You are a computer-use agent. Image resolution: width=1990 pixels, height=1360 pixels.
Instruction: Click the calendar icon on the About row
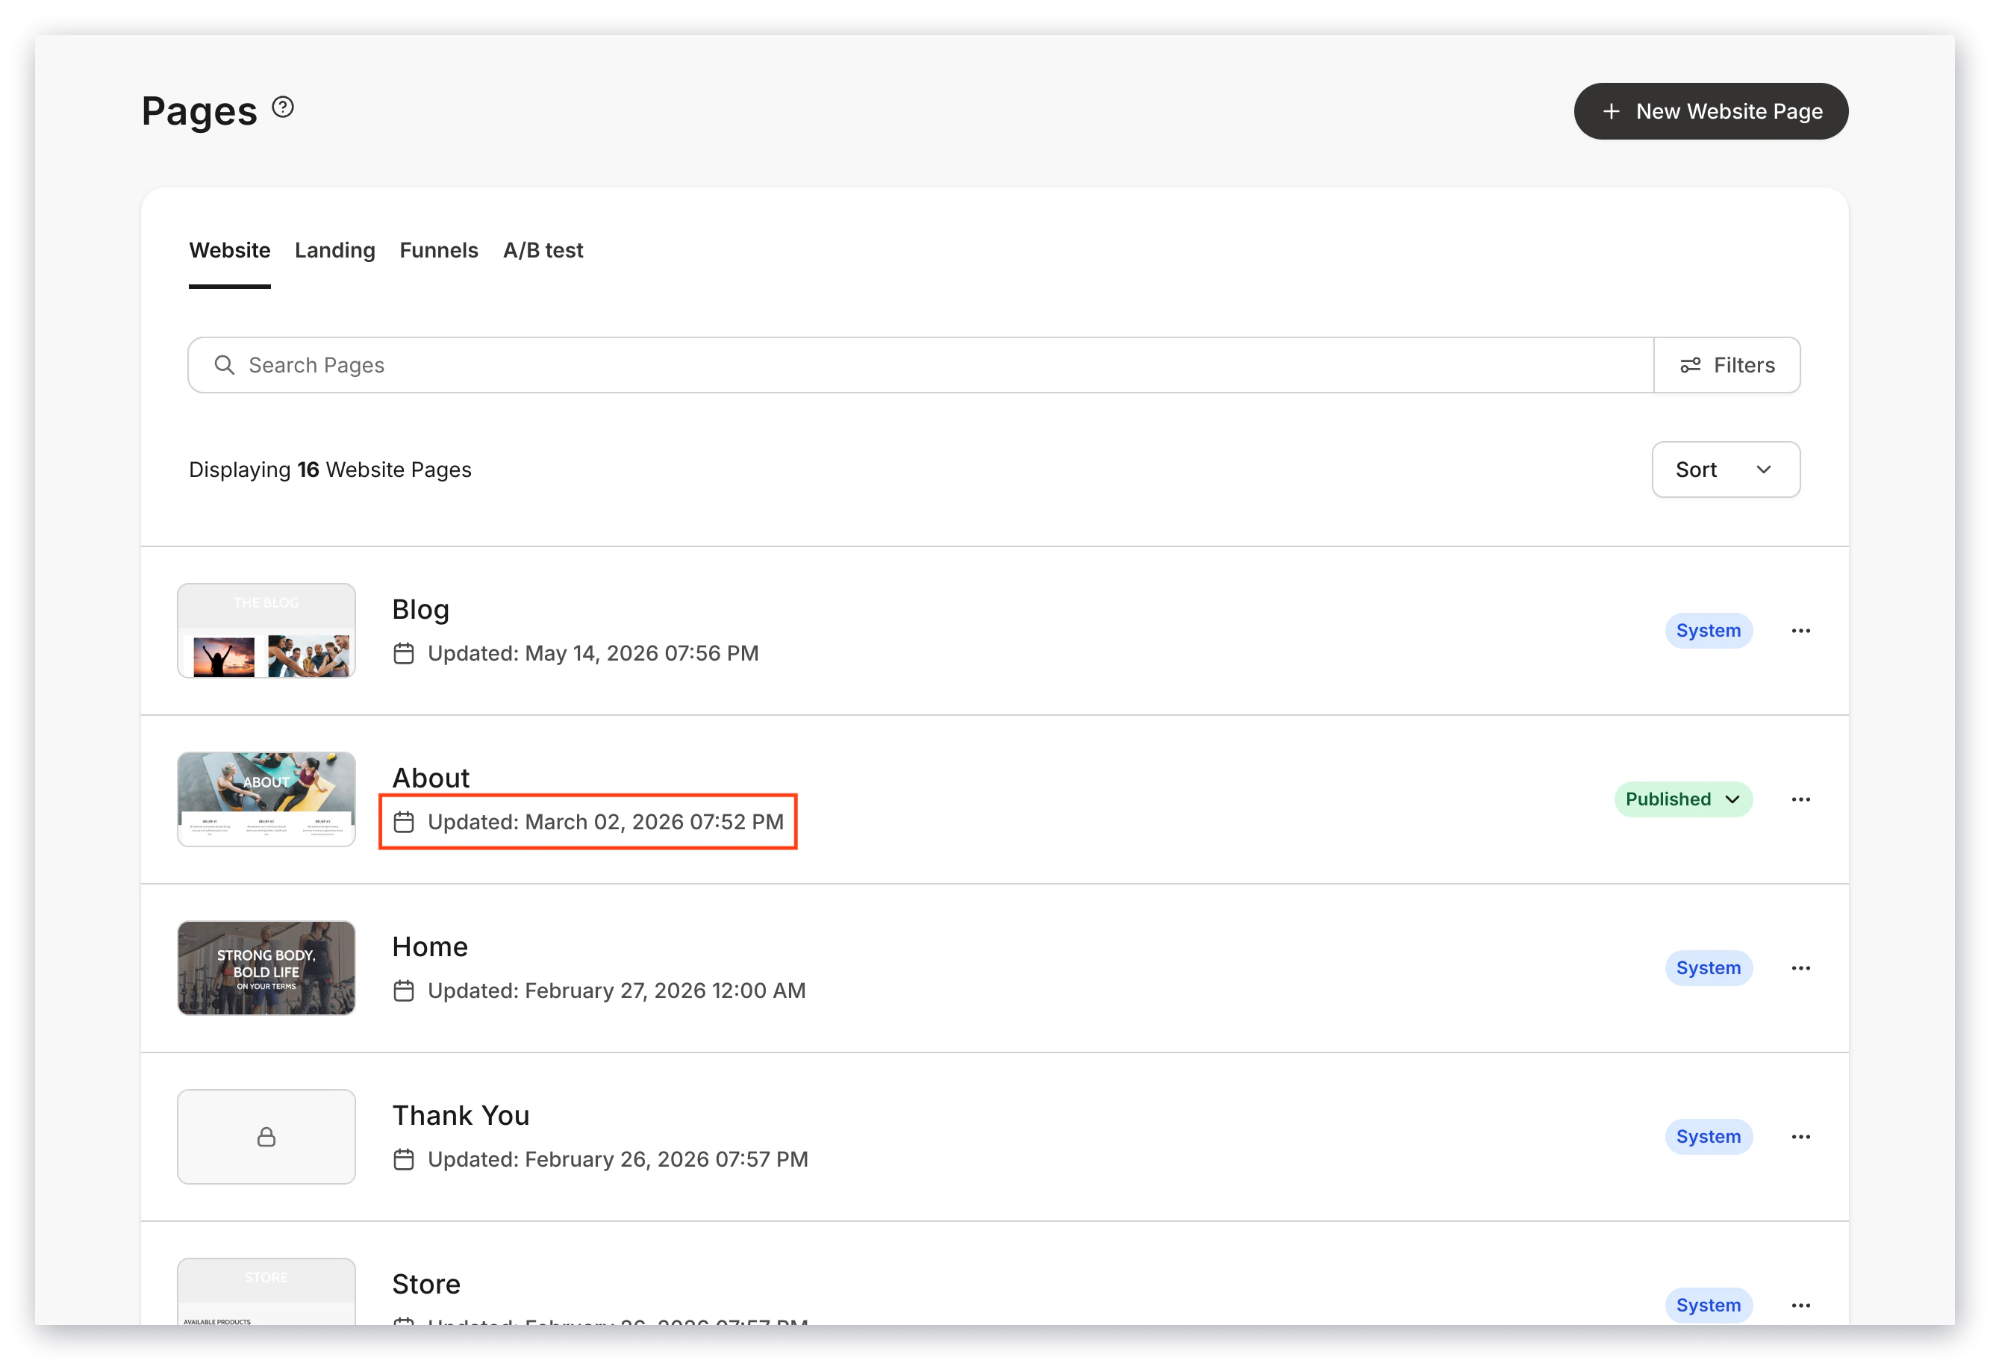[x=403, y=822]
